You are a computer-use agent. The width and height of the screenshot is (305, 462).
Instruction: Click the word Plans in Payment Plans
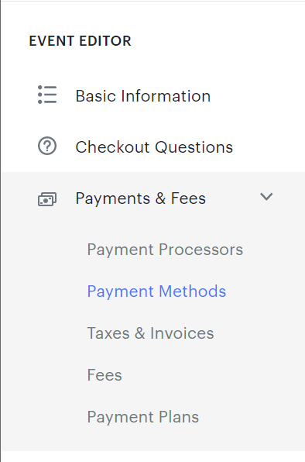179,417
